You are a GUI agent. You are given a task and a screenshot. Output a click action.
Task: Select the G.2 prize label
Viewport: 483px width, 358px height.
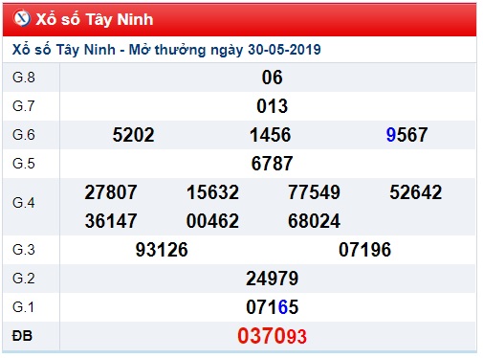click(24, 279)
